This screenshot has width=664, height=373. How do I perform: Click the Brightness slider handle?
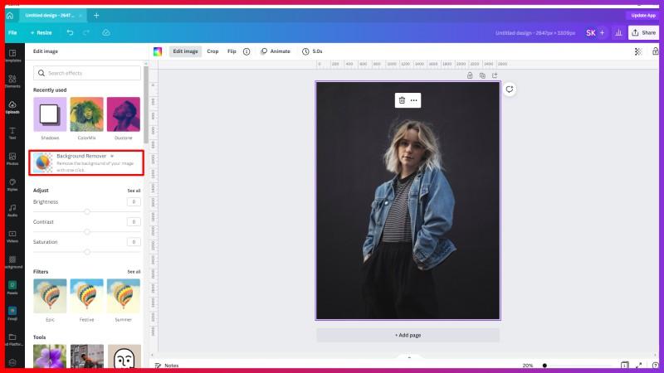[87, 211]
